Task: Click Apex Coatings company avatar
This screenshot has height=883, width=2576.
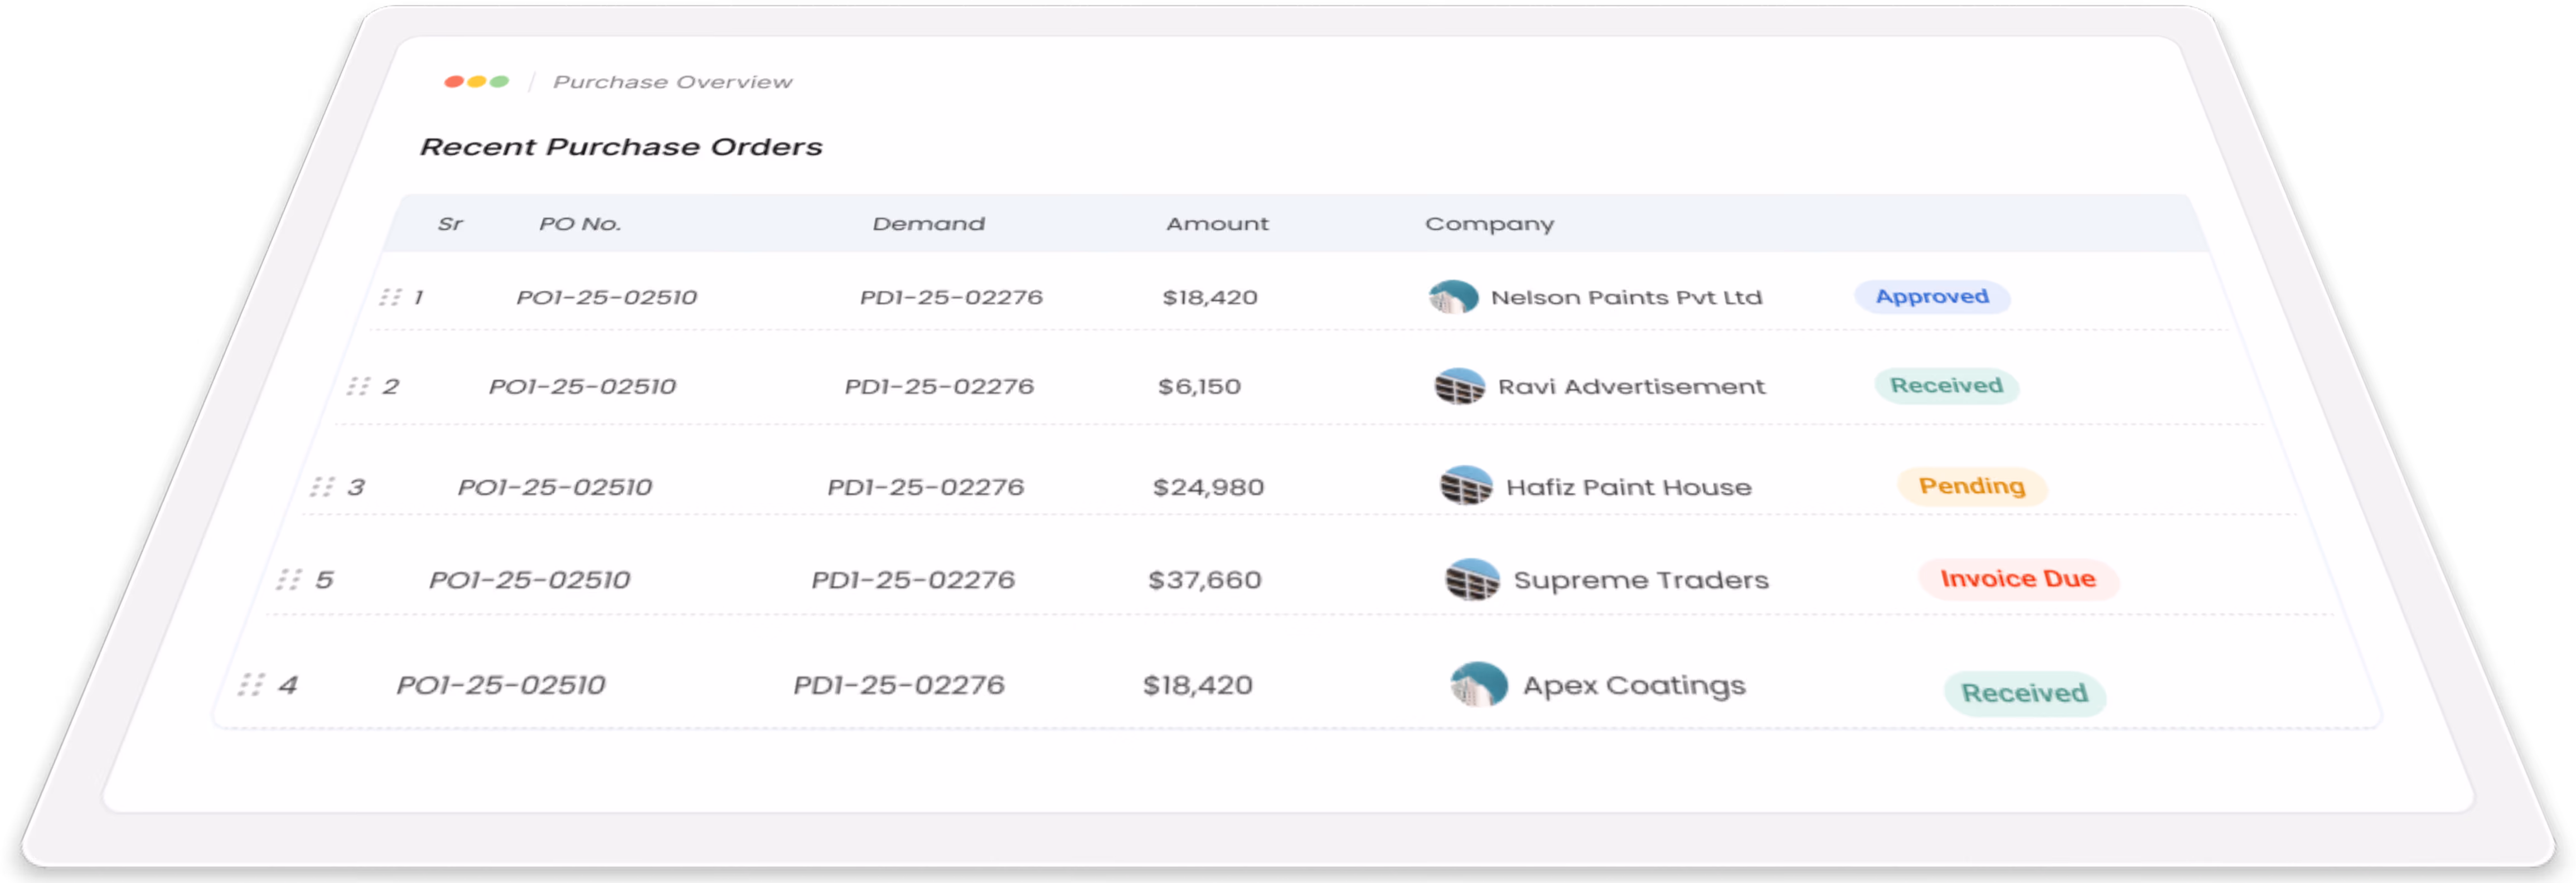Action: [x=1479, y=684]
